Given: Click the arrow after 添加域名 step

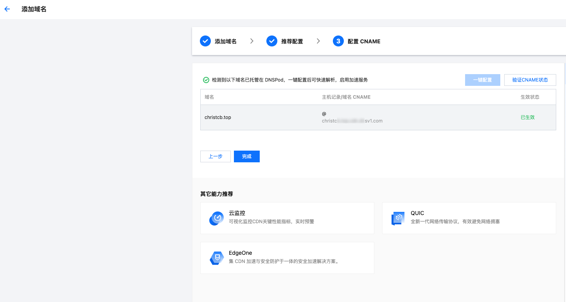Looking at the screenshot, I should point(252,41).
